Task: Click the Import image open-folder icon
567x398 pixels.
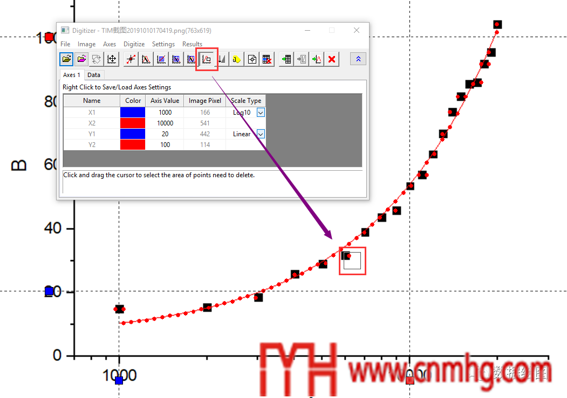Action: [x=66, y=59]
